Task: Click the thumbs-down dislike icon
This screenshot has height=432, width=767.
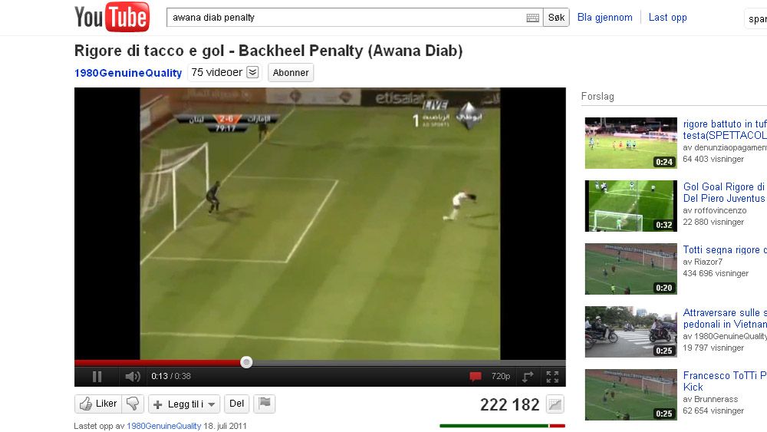Action: coord(133,404)
